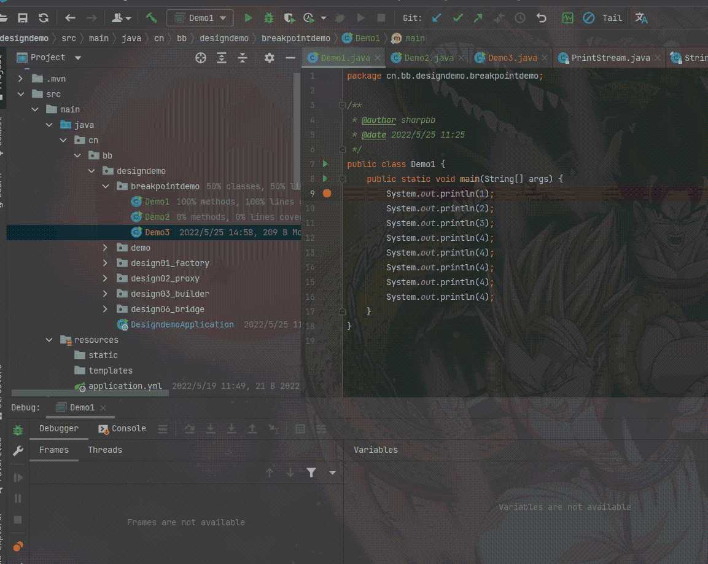
Task: Click the Project tree horizontal scrollbar
Action: pyautogui.click(x=90, y=393)
